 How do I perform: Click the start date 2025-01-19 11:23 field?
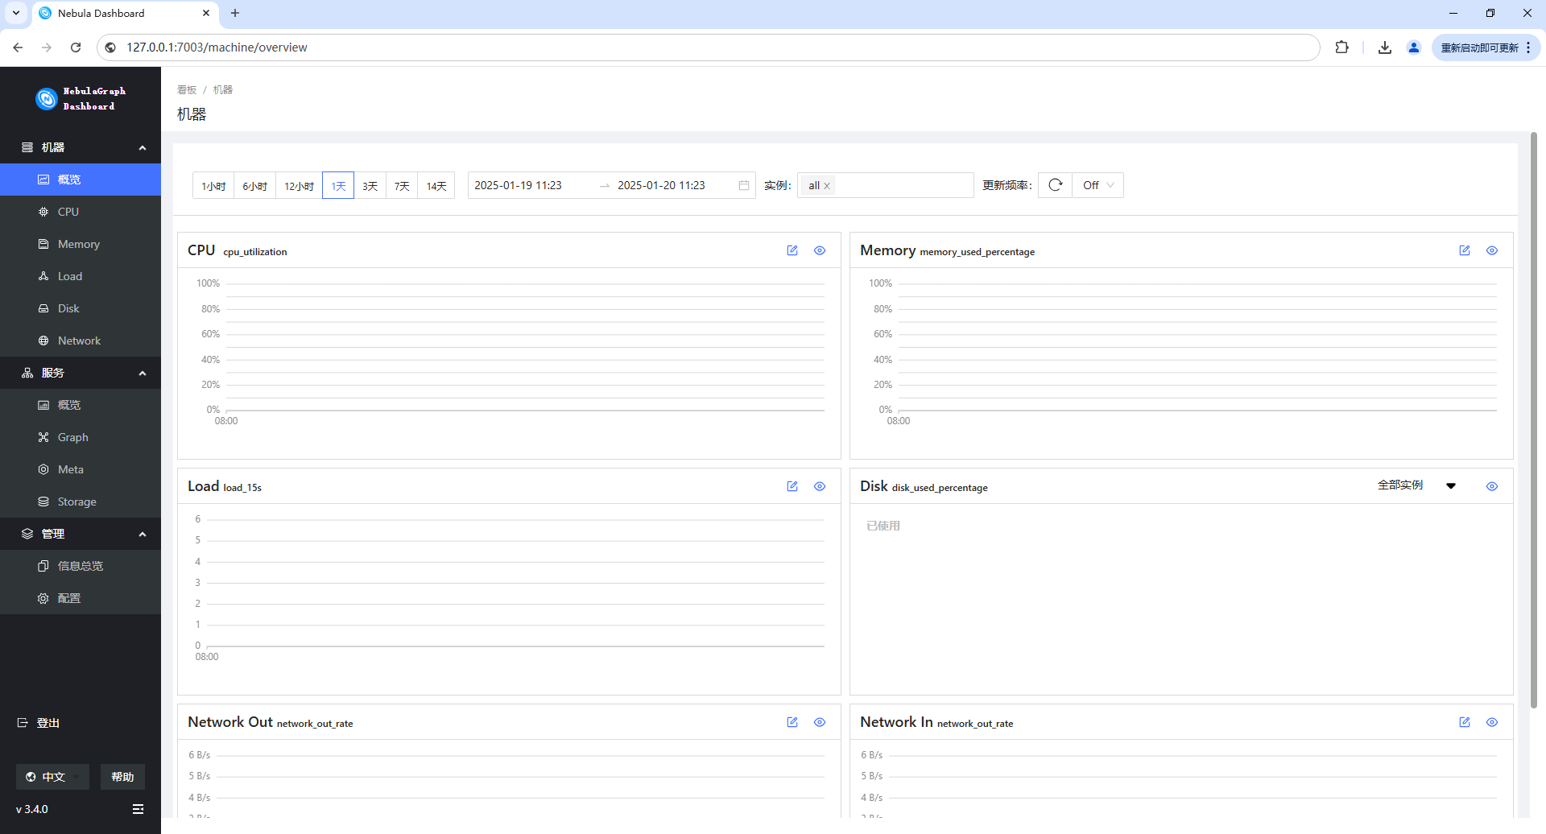[x=518, y=185]
